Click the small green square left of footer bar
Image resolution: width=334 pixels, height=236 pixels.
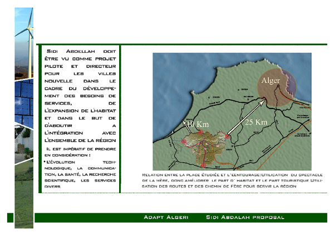pos(10,217)
